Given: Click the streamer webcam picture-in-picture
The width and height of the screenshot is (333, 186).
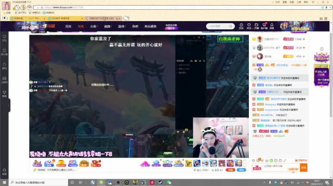Looking at the screenshot, I should tap(221, 138).
